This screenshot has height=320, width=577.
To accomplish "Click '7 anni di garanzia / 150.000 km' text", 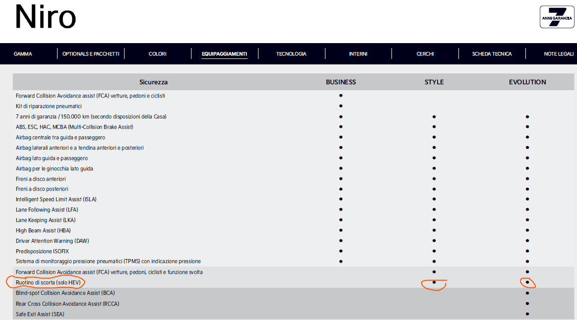I will pyautogui.click(x=91, y=116).
